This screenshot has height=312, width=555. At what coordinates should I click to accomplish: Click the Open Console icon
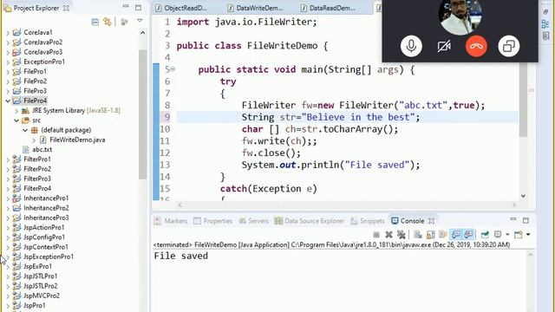(519, 235)
